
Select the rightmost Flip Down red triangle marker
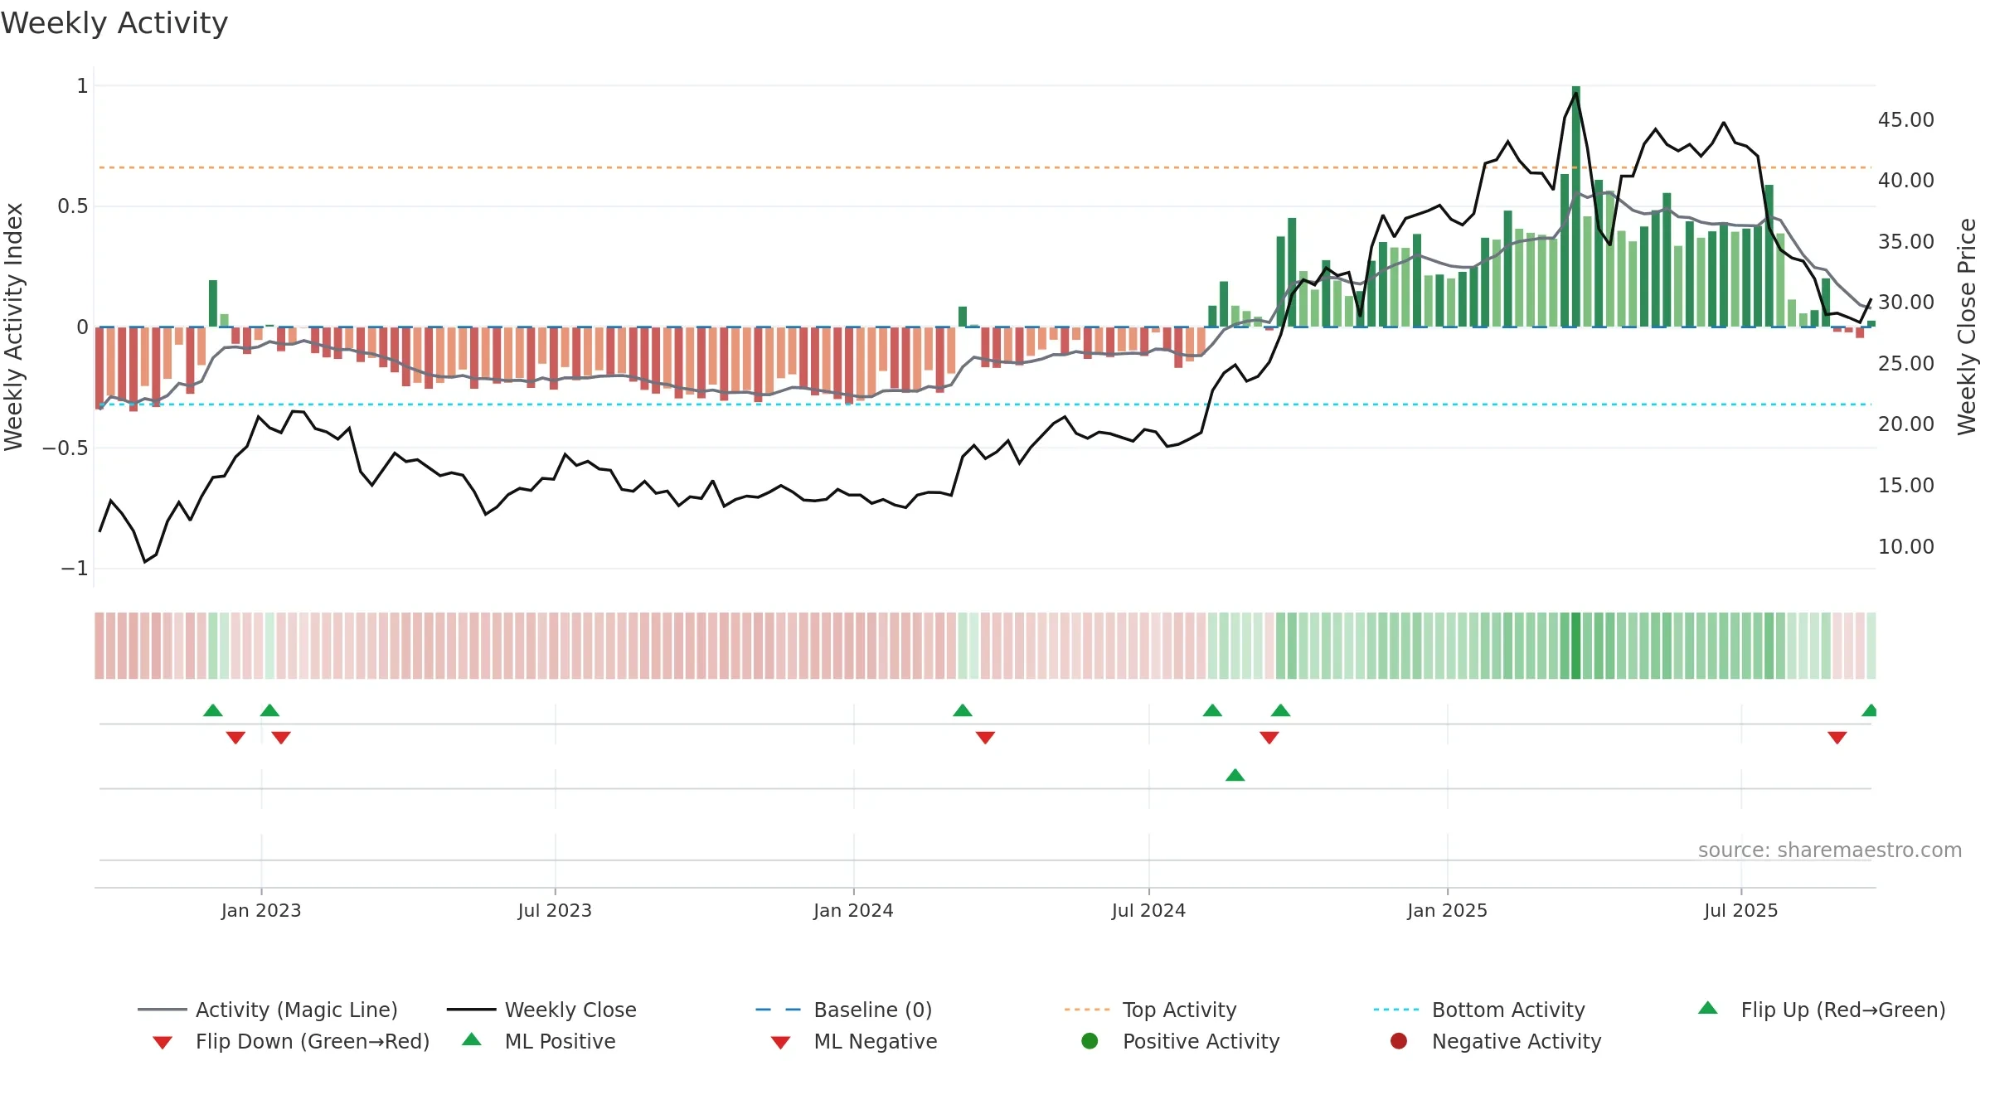pyautogui.click(x=1837, y=738)
